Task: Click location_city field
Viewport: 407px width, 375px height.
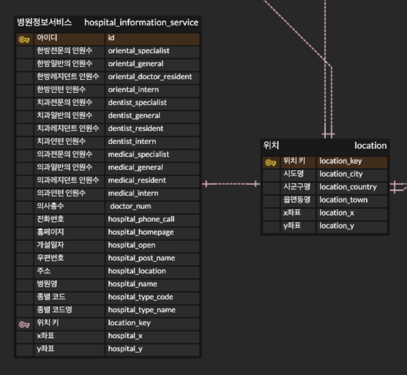Action: [x=352, y=176]
